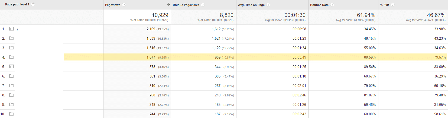Image resolution: width=448 pixels, height=118 pixels.
Task: Click the Bounce Rate help question mark
Action: (x=332, y=5)
